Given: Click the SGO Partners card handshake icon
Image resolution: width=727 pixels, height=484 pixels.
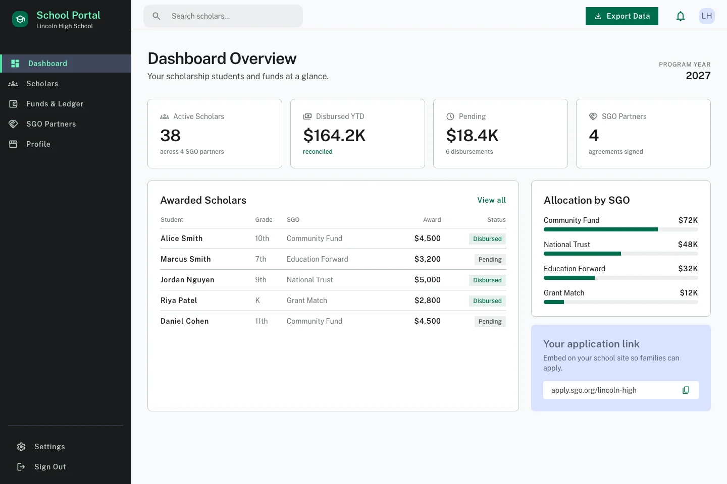Looking at the screenshot, I should point(593,116).
